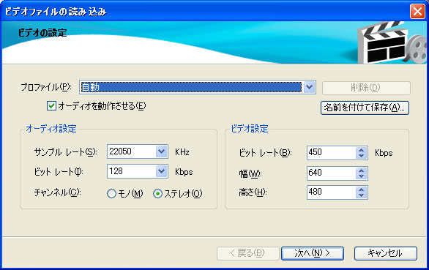This screenshot has width=429, height=270.
Task: Click the ビデオ設定 group label
Action: click(x=250, y=129)
